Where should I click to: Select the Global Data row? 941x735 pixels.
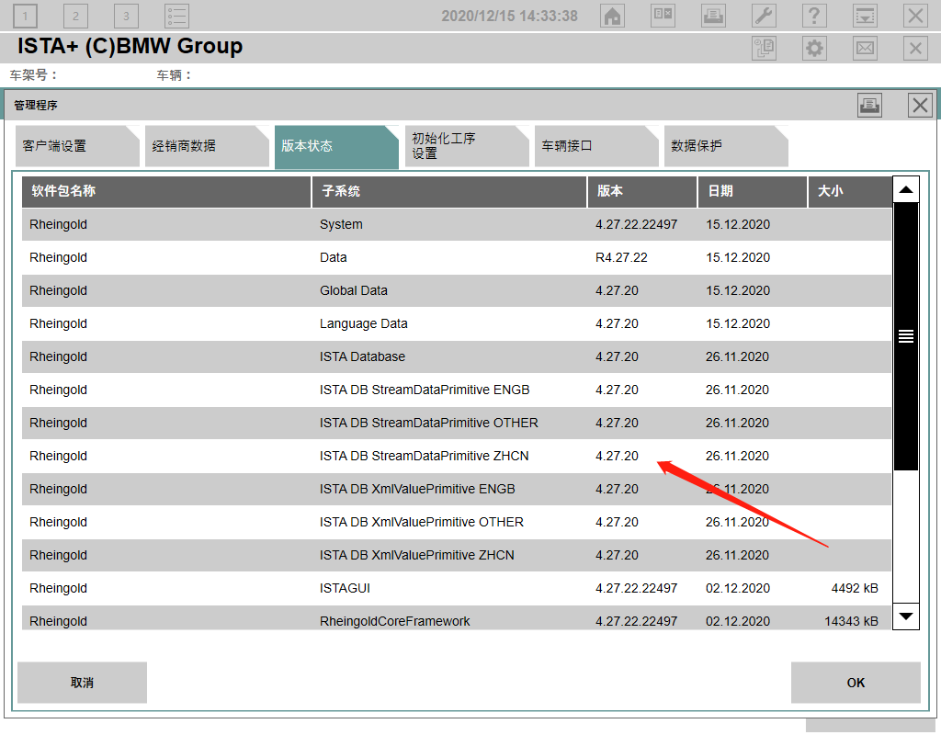457,290
